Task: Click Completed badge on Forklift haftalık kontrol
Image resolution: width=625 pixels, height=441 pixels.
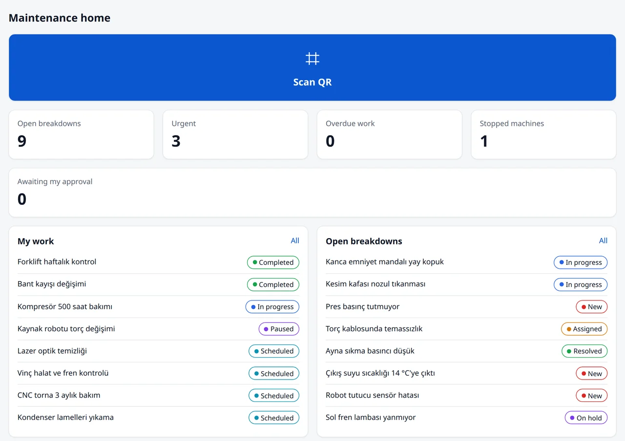Action: 273,262
